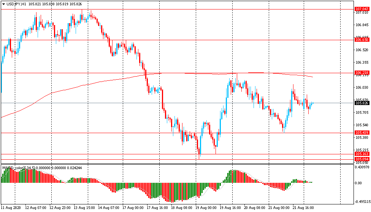The width and height of the screenshot is (371, 212).
Task: Click the 105.215 price scale value
Action: coord(362,150)
